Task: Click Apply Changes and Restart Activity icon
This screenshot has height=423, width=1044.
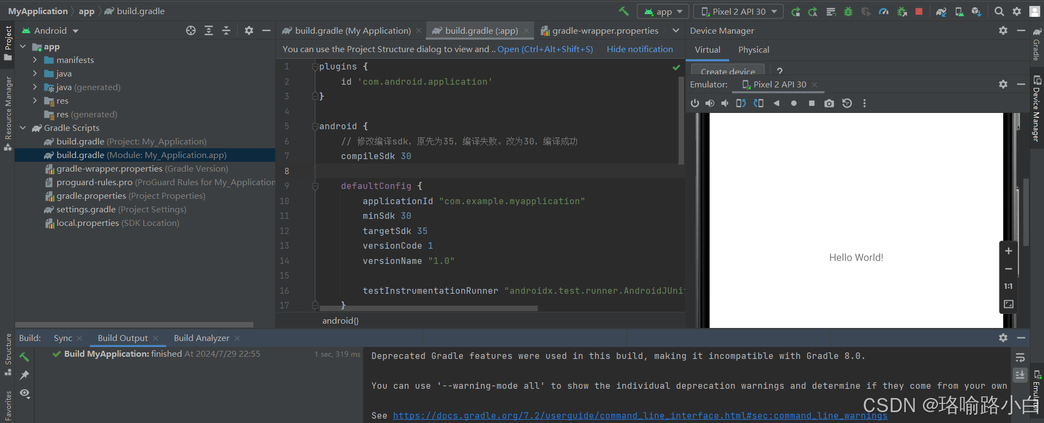Action: click(813, 11)
